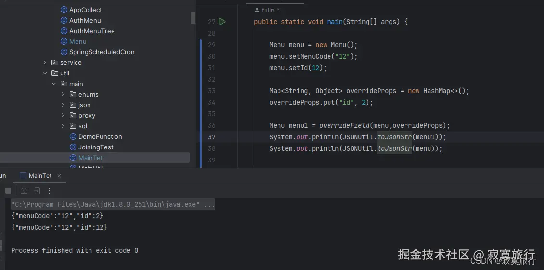Collapse the main folder under util
Viewport: 544px width, 270px height.
(x=54, y=84)
